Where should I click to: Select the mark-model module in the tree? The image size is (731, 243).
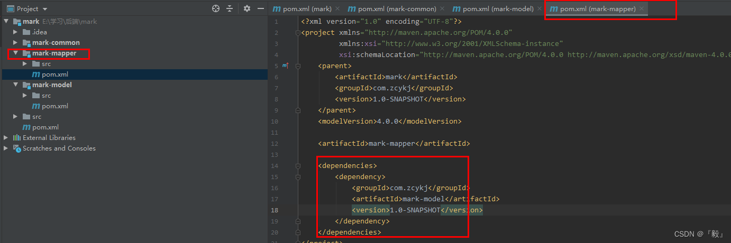(52, 85)
